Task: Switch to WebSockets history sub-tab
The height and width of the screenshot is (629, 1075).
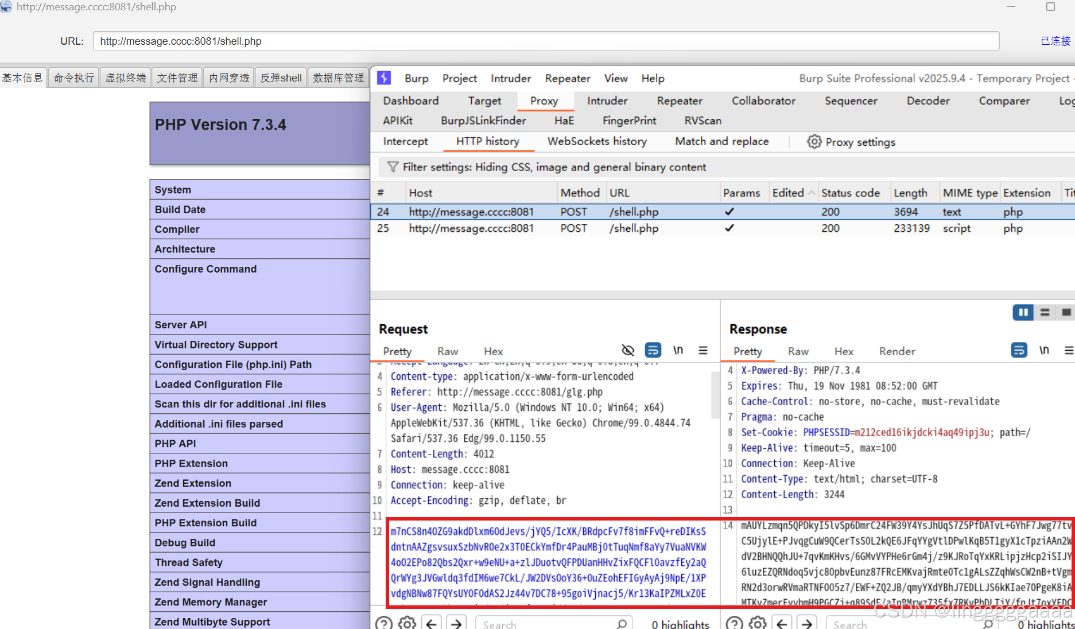Action: (597, 141)
